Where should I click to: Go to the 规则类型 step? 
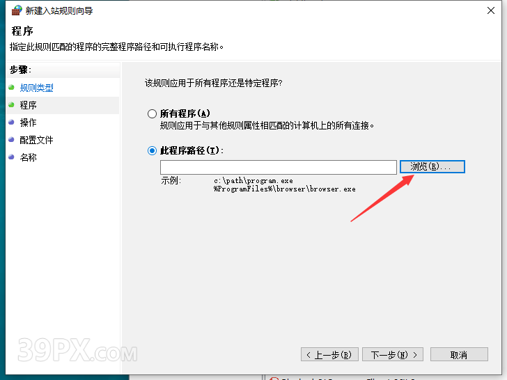click(x=36, y=88)
